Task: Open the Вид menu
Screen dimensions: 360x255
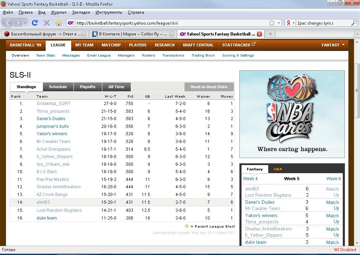Action: click(42, 12)
